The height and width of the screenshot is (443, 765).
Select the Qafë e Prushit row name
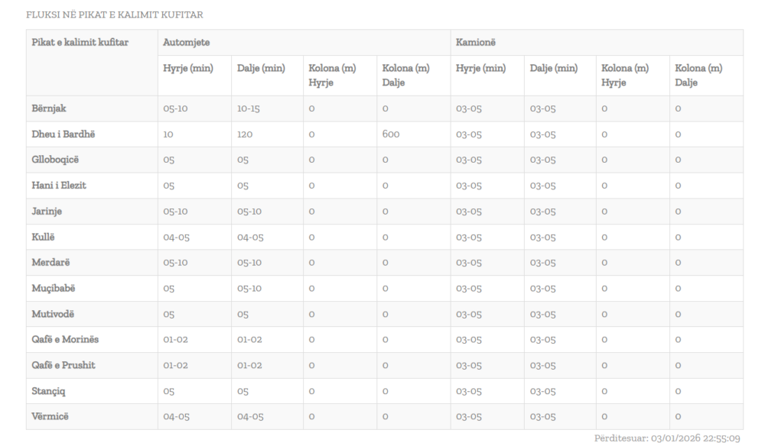pos(64,364)
